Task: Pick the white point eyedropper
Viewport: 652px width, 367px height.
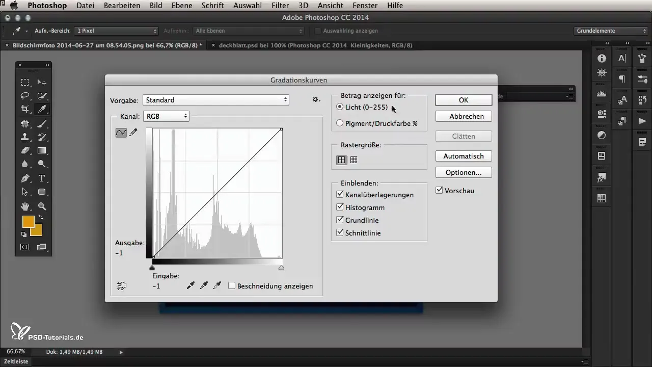Action: click(217, 286)
